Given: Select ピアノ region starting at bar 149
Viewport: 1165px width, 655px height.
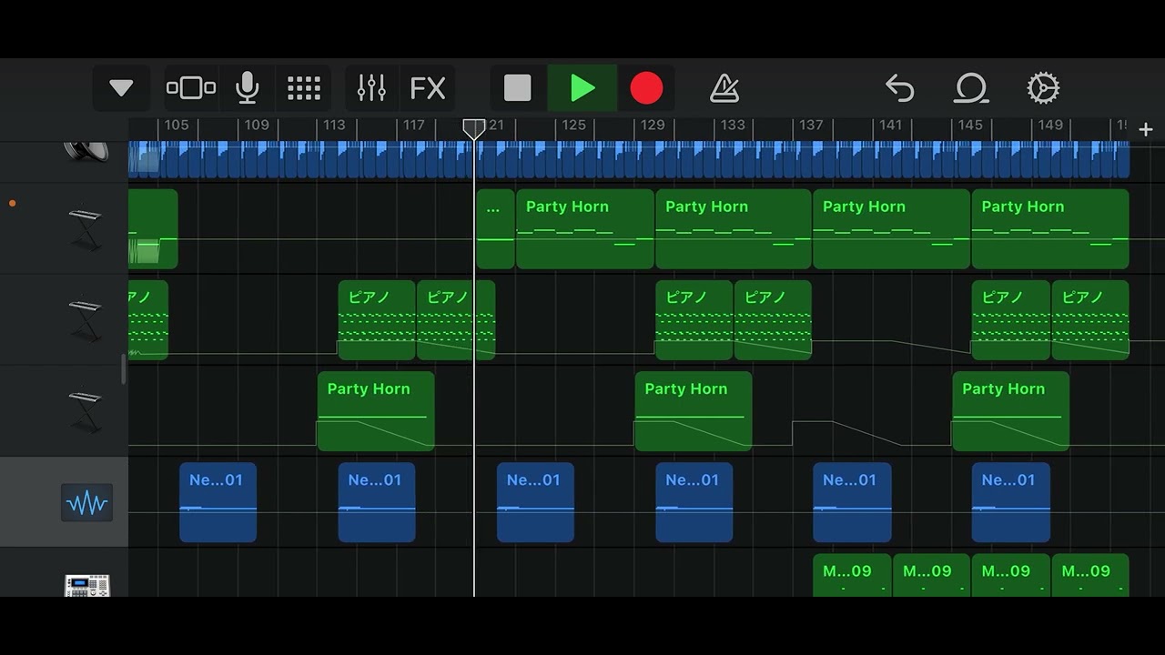Looking at the screenshot, I should pyautogui.click(x=1090, y=320).
